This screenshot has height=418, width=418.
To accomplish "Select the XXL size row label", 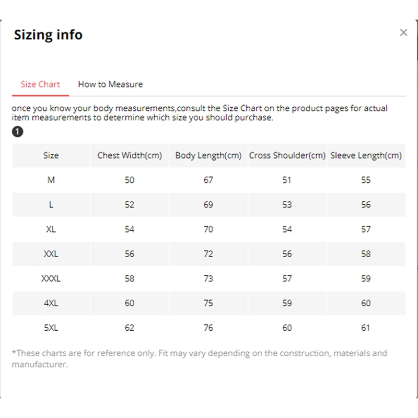I will coord(51,254).
